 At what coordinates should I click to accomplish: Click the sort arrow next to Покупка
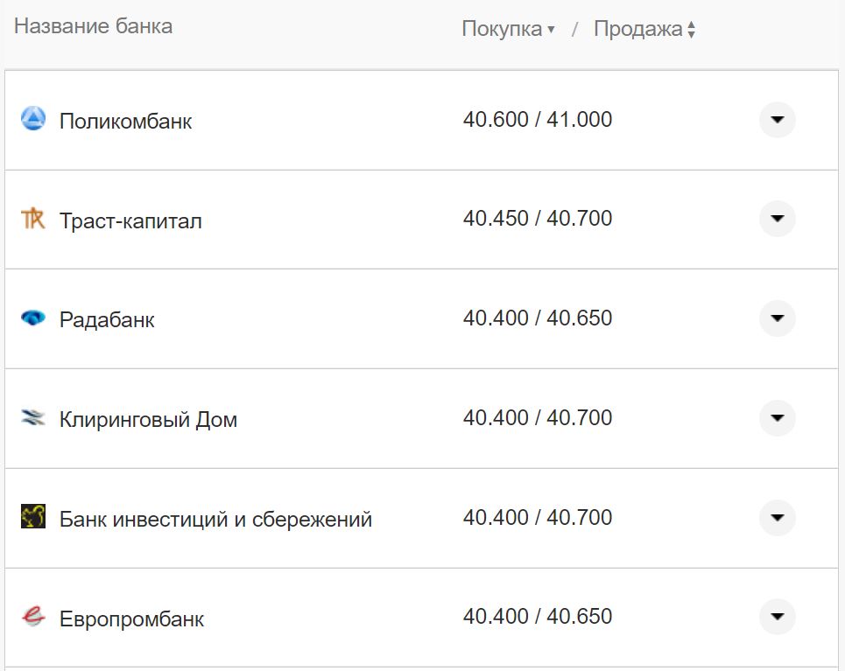[x=552, y=29]
